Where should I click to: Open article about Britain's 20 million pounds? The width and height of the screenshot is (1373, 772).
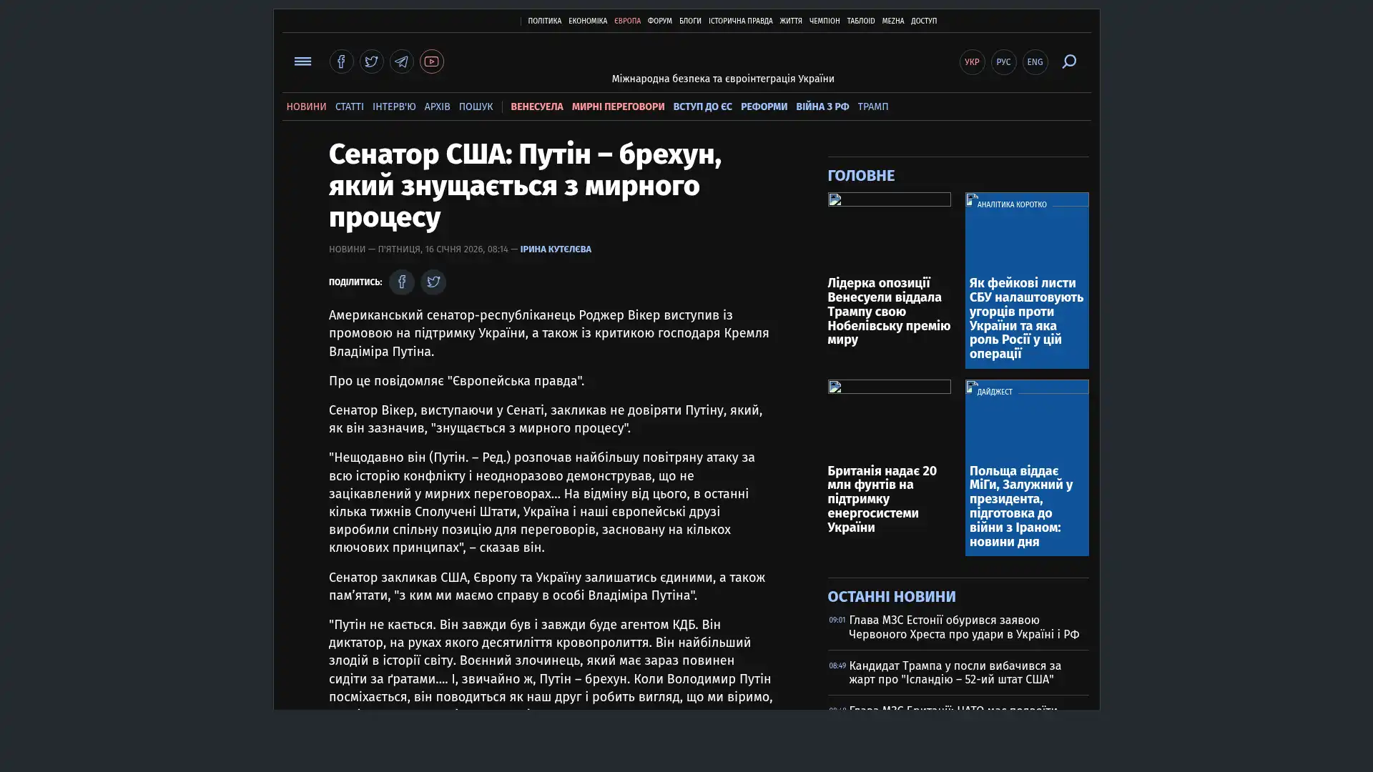(882, 498)
